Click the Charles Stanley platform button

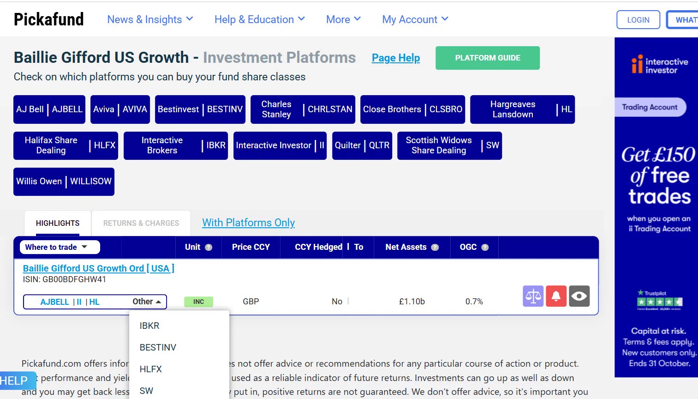(303, 109)
